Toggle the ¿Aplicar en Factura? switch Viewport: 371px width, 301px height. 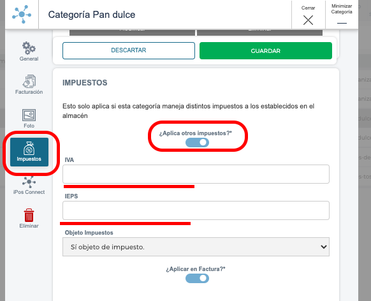[197, 278]
